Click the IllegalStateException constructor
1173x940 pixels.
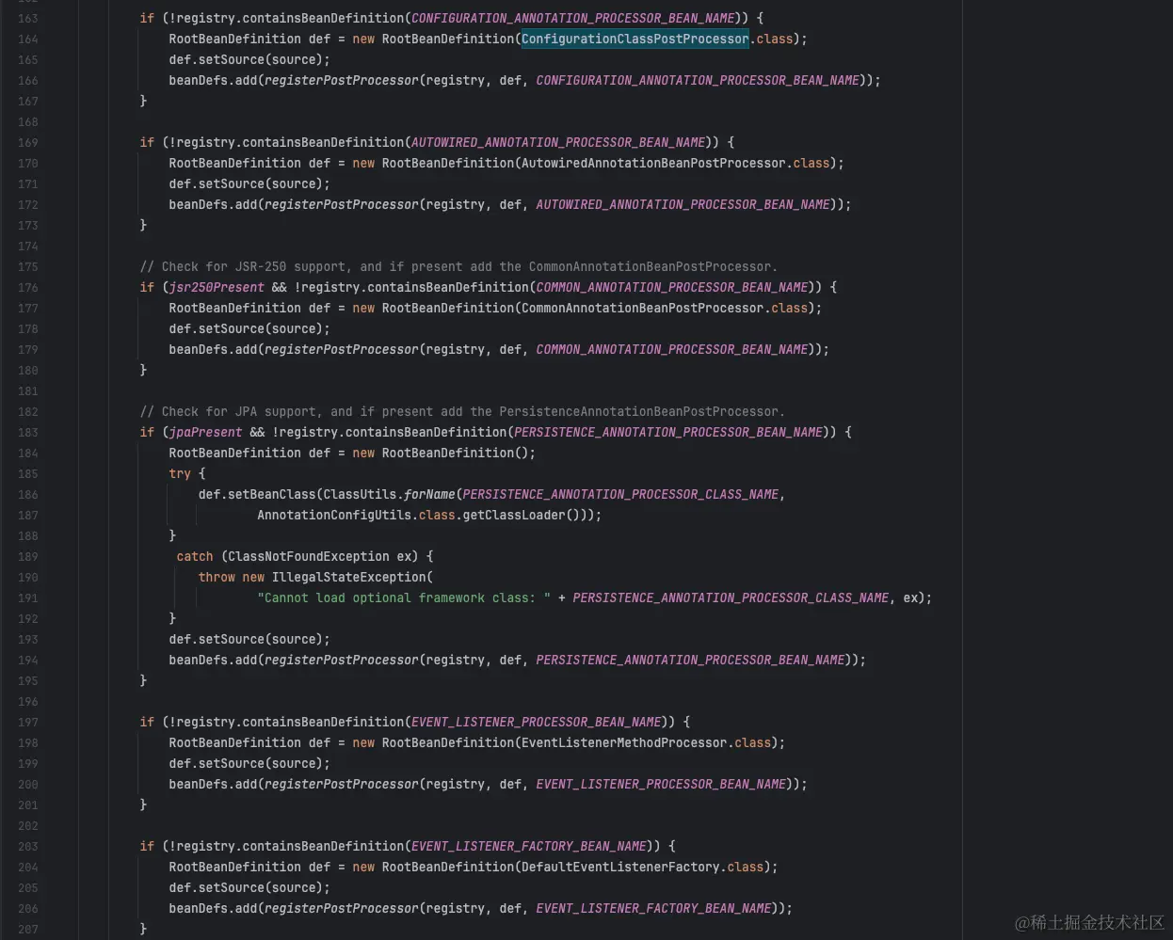pos(348,577)
